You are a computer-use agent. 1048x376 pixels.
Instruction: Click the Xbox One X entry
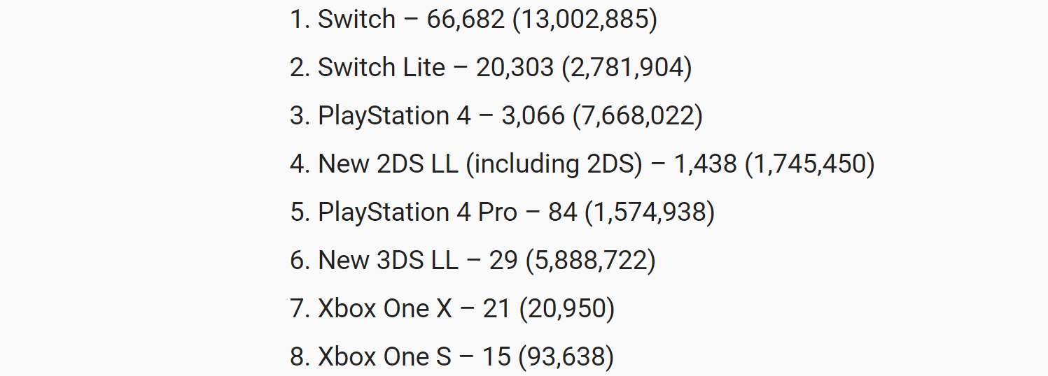(452, 309)
